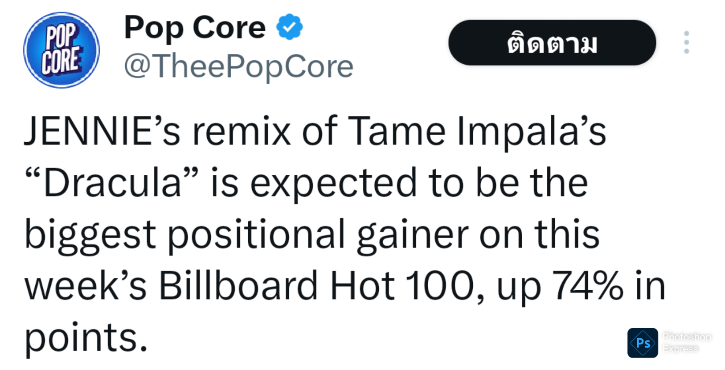
Task: Click "Tame Impala's" in the tweet text
Action: click(477, 132)
